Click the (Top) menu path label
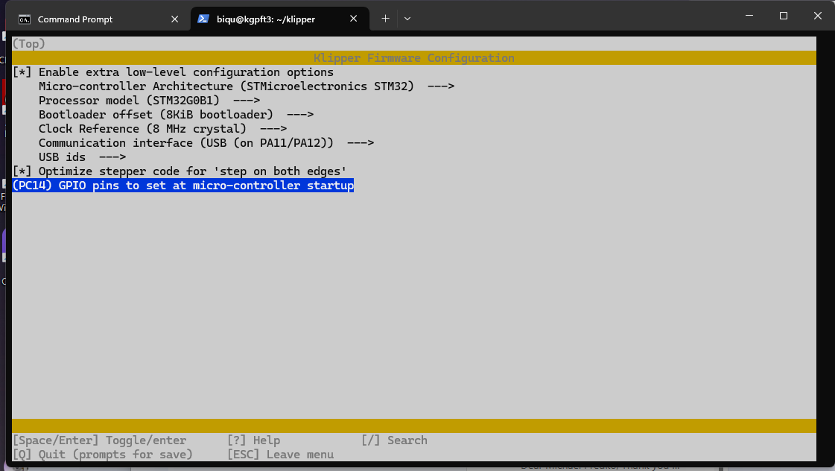Screen dimensions: 835x471 29,44
